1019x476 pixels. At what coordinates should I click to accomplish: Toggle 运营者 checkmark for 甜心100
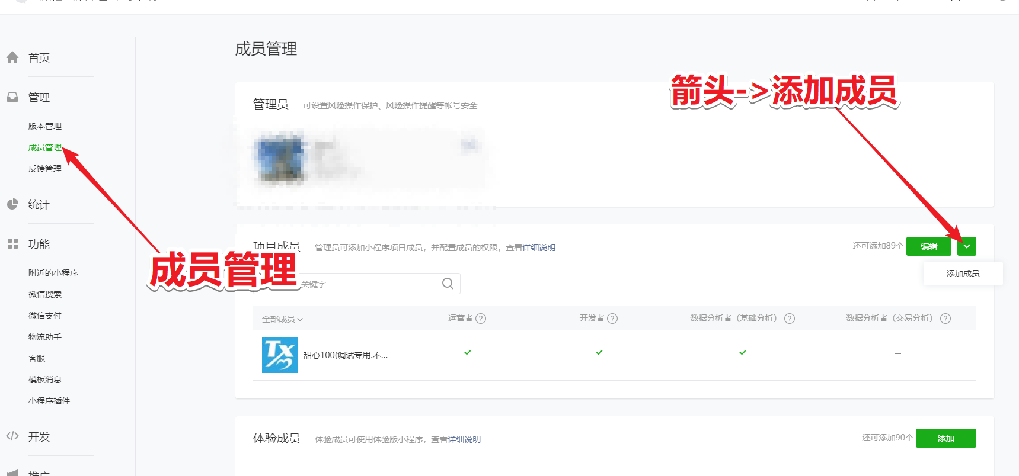[x=468, y=352]
